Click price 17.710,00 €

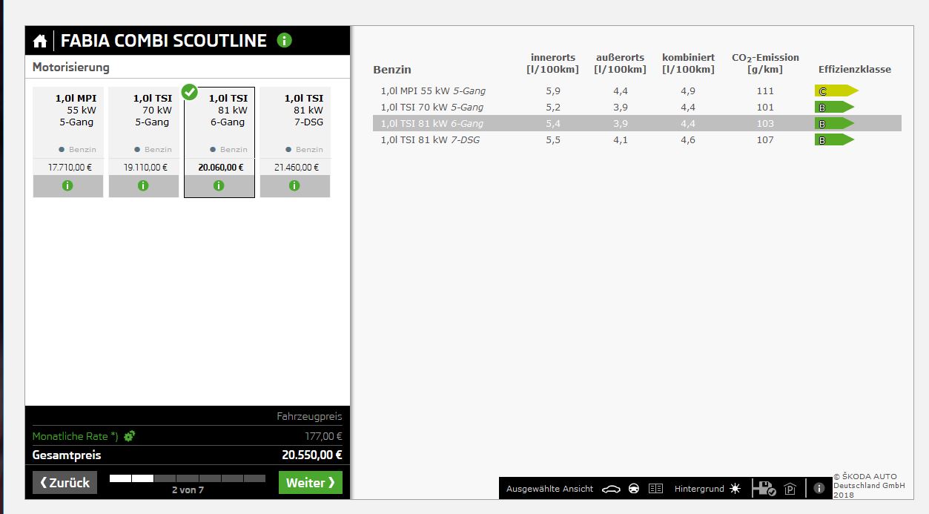(x=70, y=168)
